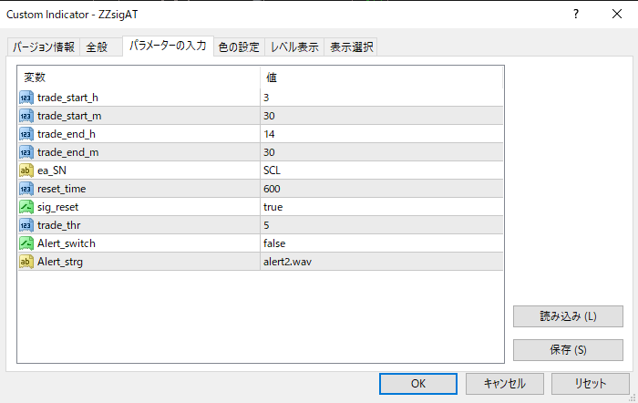This screenshot has width=638, height=403.
Task: Click the integer icon beside trade_start_h
Action: point(26,98)
